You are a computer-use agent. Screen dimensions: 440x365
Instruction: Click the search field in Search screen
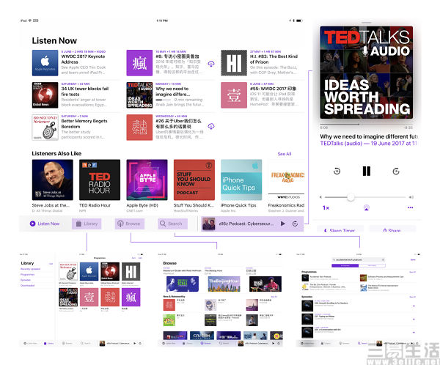tap(359, 259)
